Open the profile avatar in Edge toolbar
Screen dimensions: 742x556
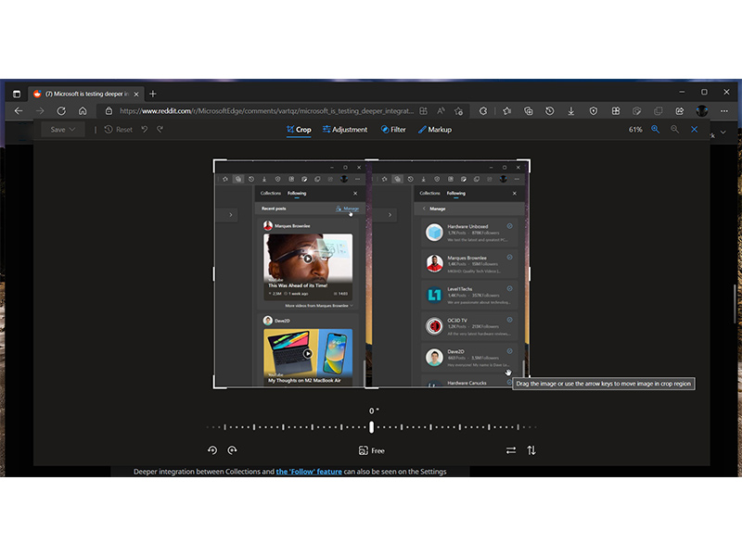coord(702,111)
